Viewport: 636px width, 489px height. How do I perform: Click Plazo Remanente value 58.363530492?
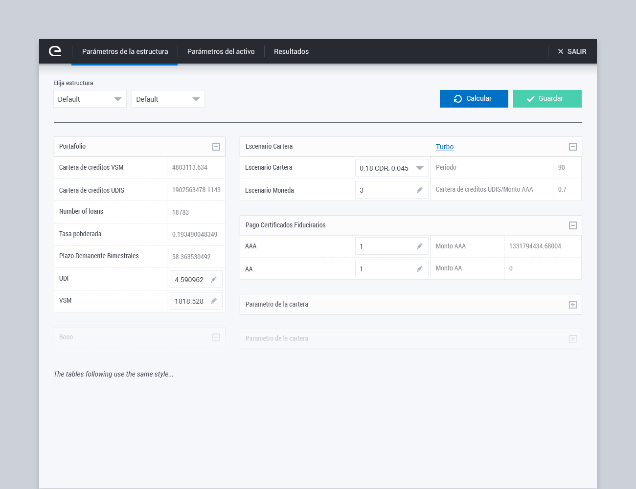pyautogui.click(x=191, y=257)
